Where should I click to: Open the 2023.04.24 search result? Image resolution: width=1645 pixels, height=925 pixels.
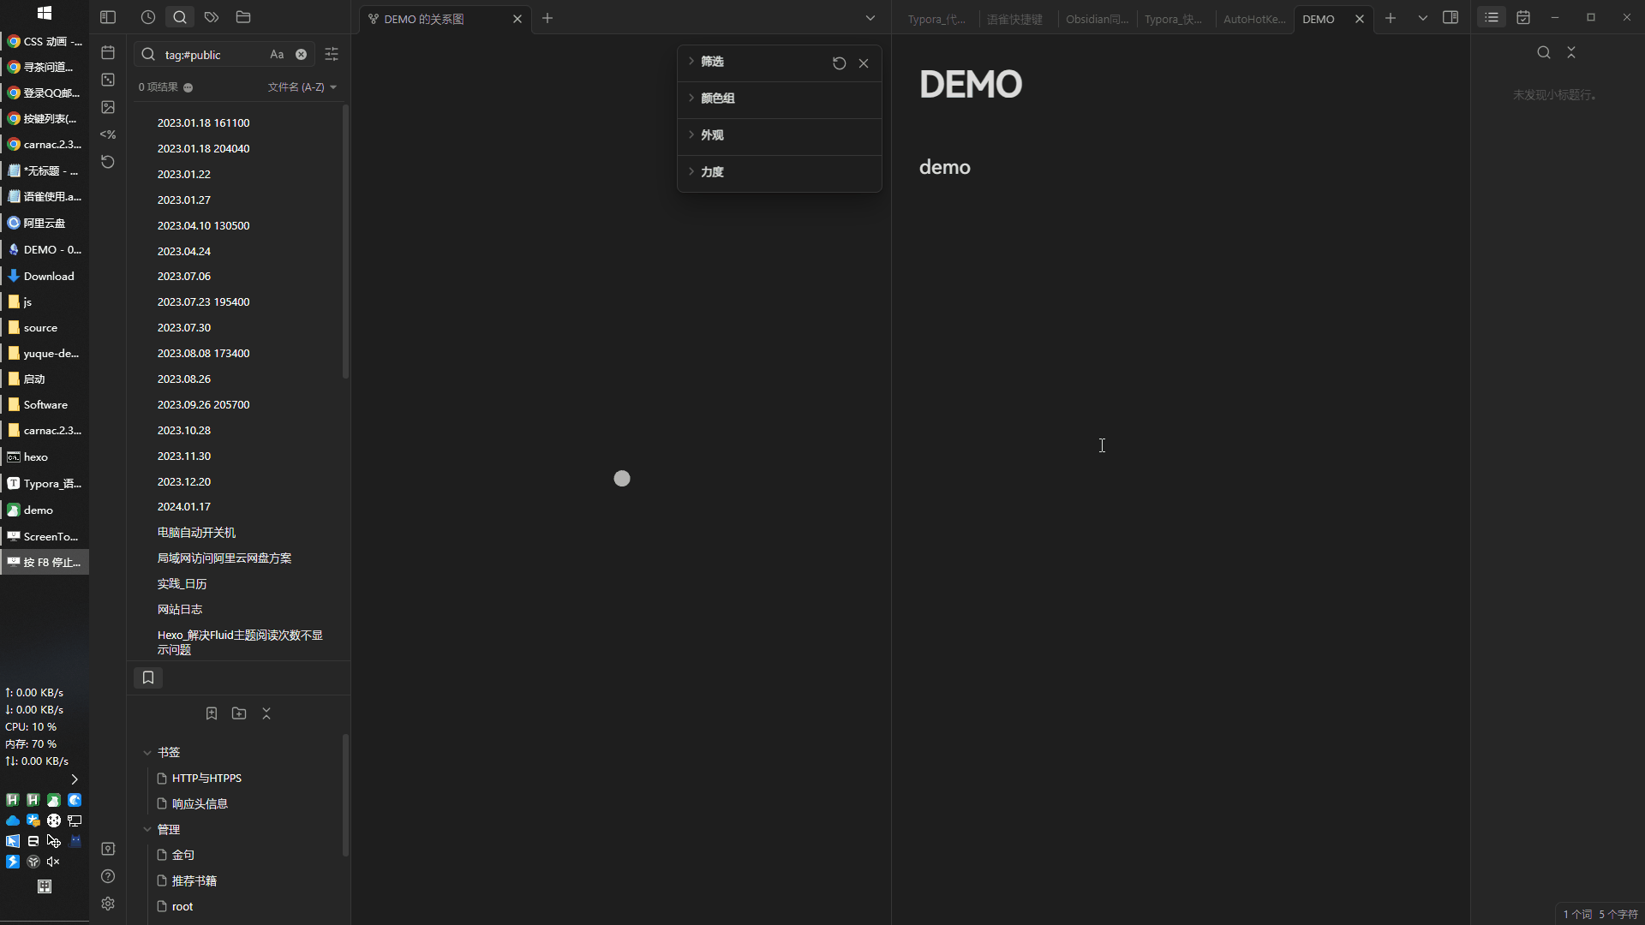pos(183,251)
